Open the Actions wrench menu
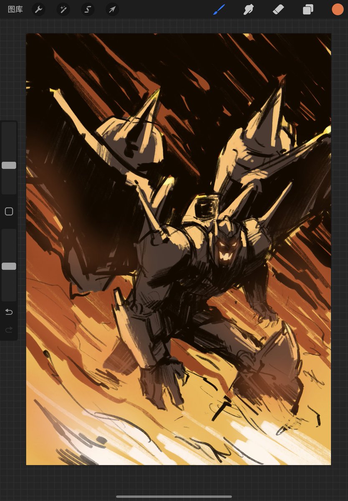The height and width of the screenshot is (501, 348). [39, 9]
